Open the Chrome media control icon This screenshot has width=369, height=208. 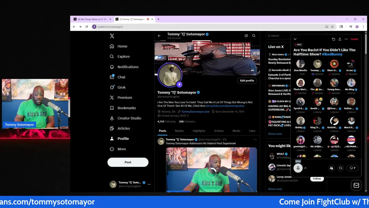(351, 27)
